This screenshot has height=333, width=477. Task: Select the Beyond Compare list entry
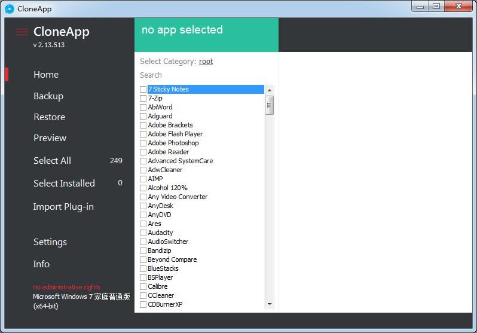coord(172,259)
